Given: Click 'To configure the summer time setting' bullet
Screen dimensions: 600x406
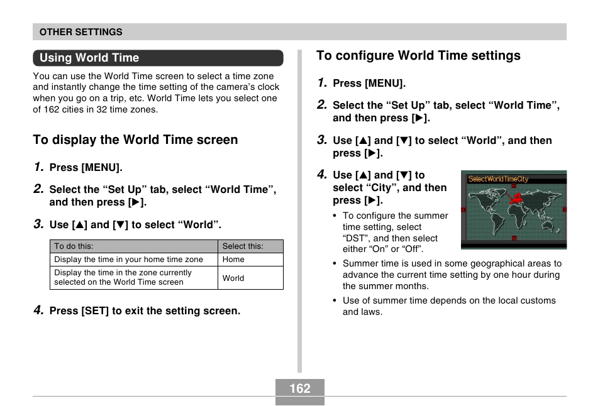Looking at the screenshot, I should click(x=395, y=232).
